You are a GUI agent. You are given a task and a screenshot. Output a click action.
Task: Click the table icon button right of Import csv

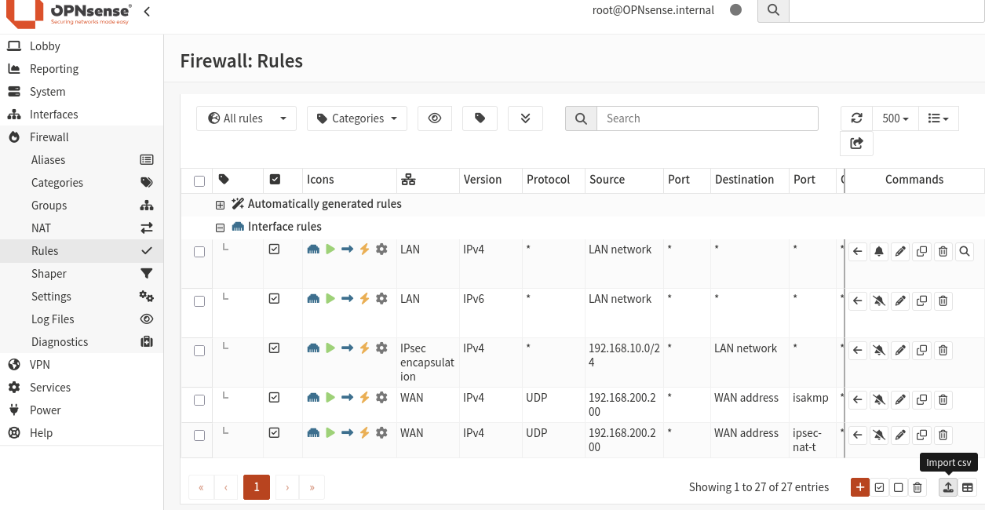click(968, 487)
